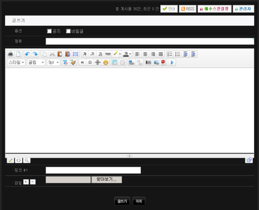Insert an emoticon using smiley icon
The height and width of the screenshot is (210, 259).
106,63
